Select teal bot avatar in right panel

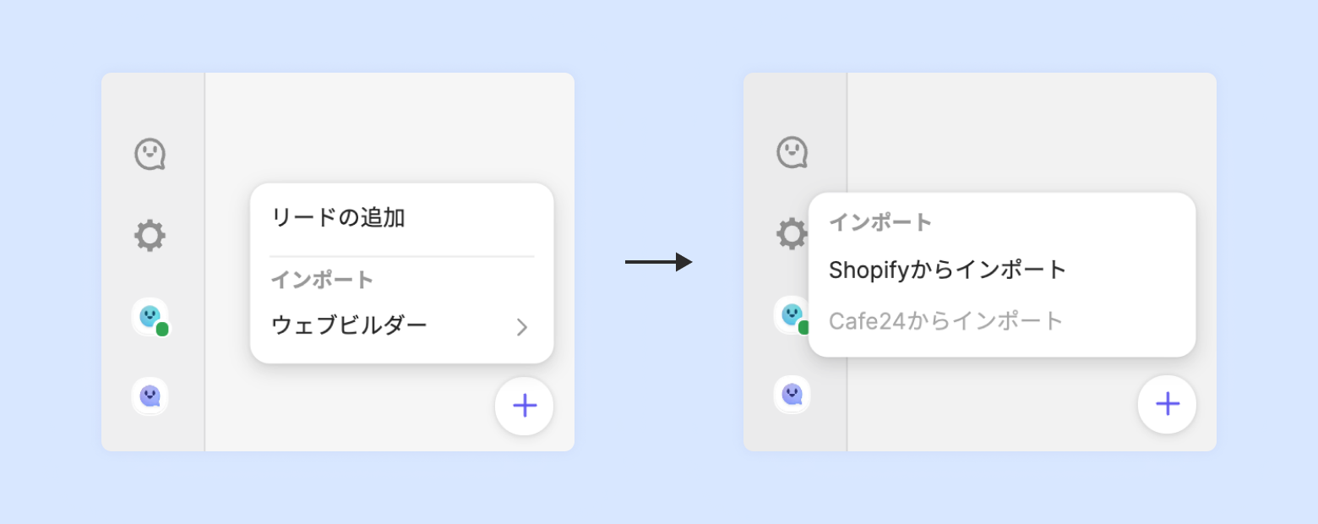(790, 314)
